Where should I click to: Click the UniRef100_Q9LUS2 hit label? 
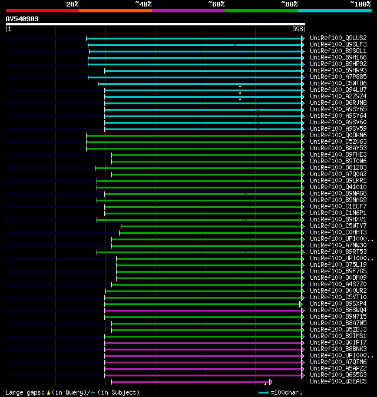click(338, 38)
